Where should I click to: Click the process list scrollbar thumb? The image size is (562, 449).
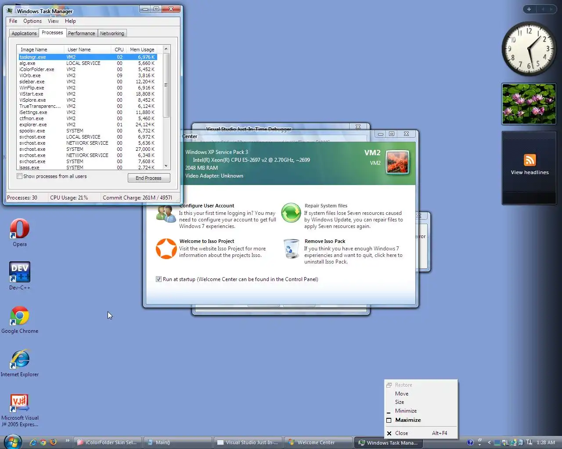point(166,85)
